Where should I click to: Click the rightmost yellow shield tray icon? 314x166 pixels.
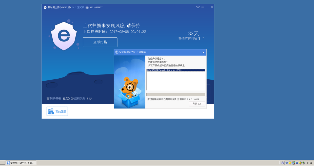click(300, 163)
